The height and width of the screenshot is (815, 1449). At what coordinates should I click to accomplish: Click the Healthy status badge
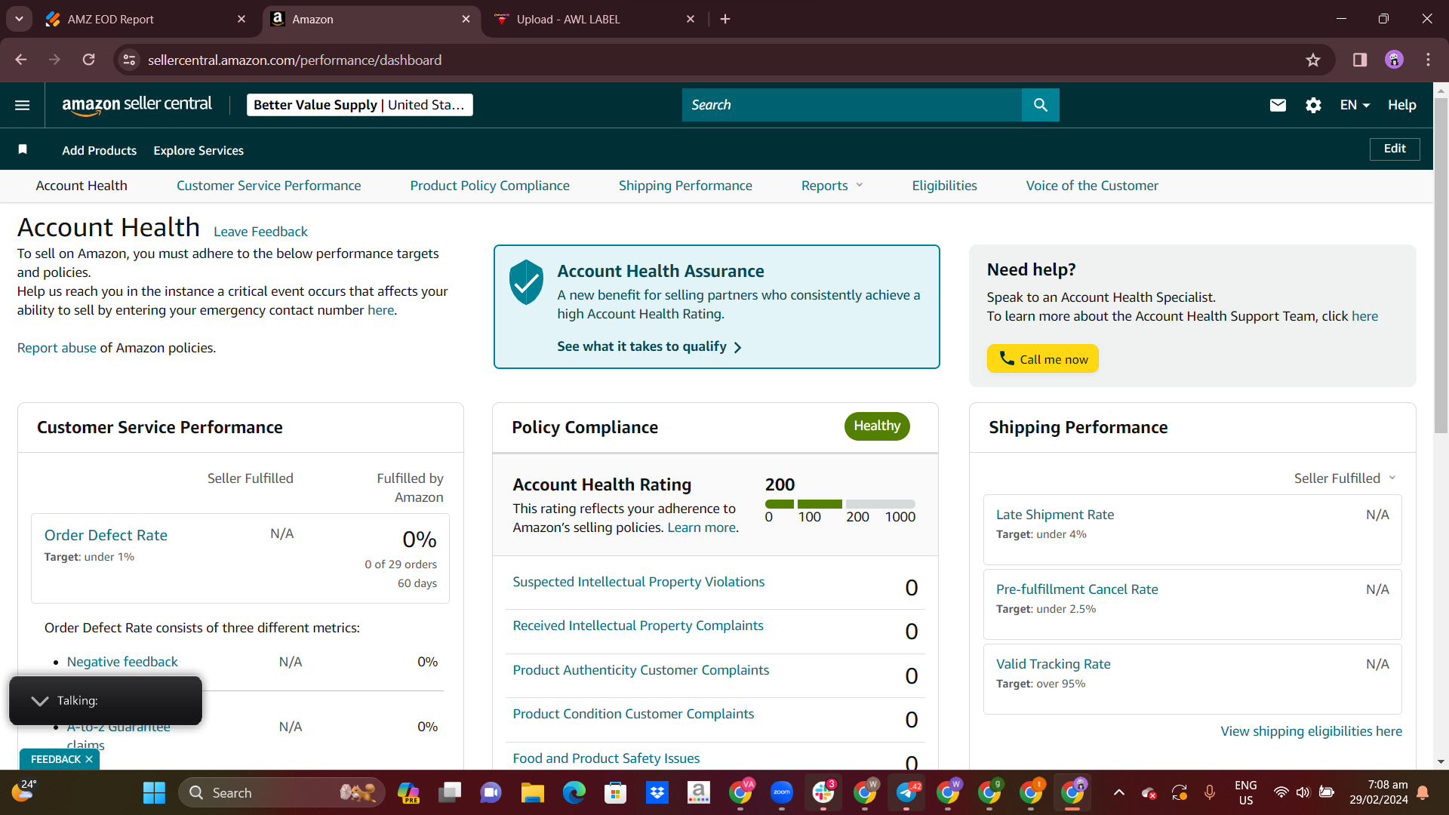click(x=877, y=426)
